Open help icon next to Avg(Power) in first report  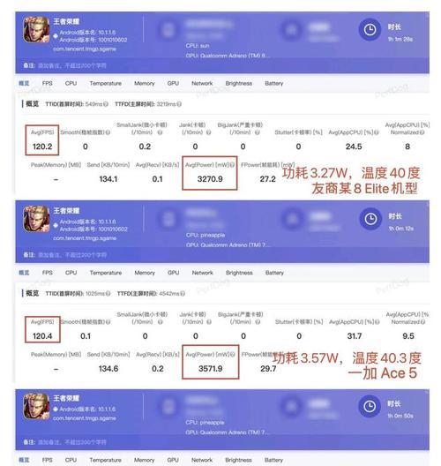[x=232, y=165]
